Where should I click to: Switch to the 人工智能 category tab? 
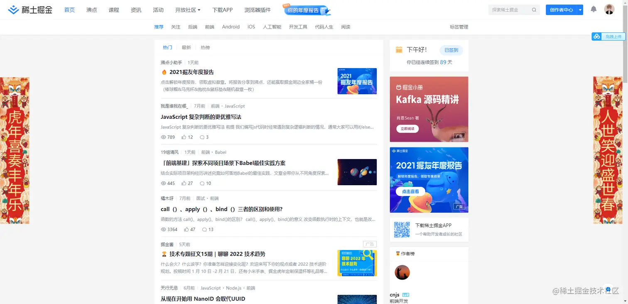(x=272, y=27)
